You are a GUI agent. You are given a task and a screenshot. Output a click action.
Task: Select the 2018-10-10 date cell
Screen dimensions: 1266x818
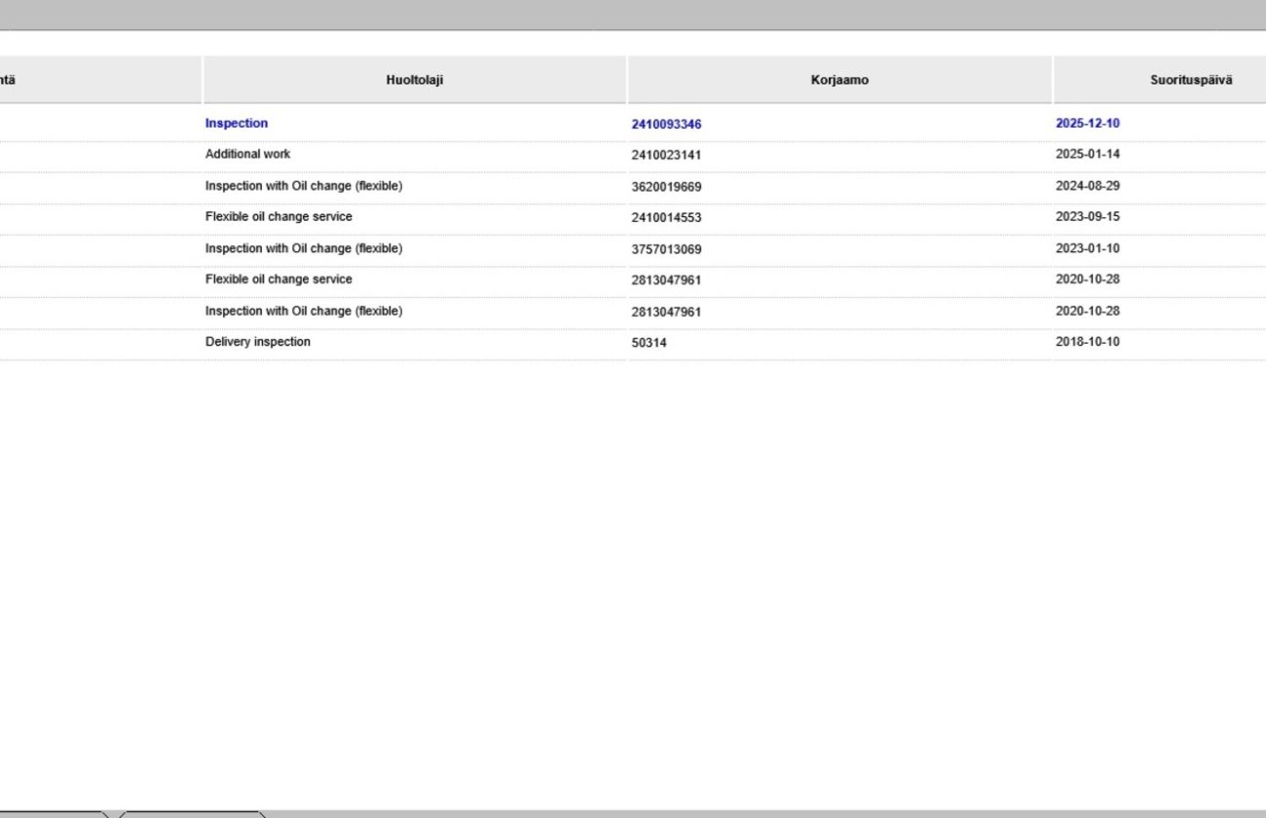(1087, 342)
